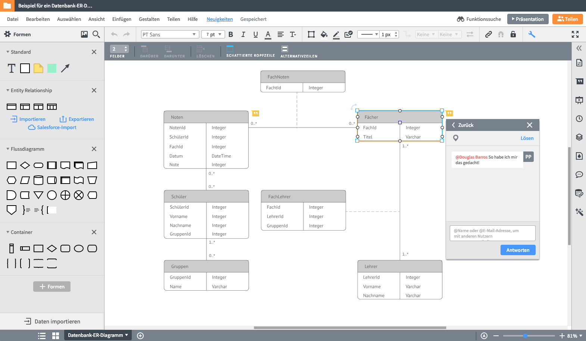Open the image search icon in Formen panel
The height and width of the screenshot is (341, 586).
coord(84,34)
